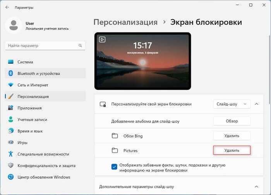Open the Слайд-шоу dropdown
The width and height of the screenshot is (271, 195).
232,104
